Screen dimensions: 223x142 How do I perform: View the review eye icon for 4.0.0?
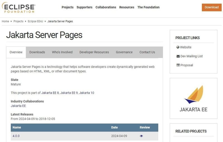(141, 136)
